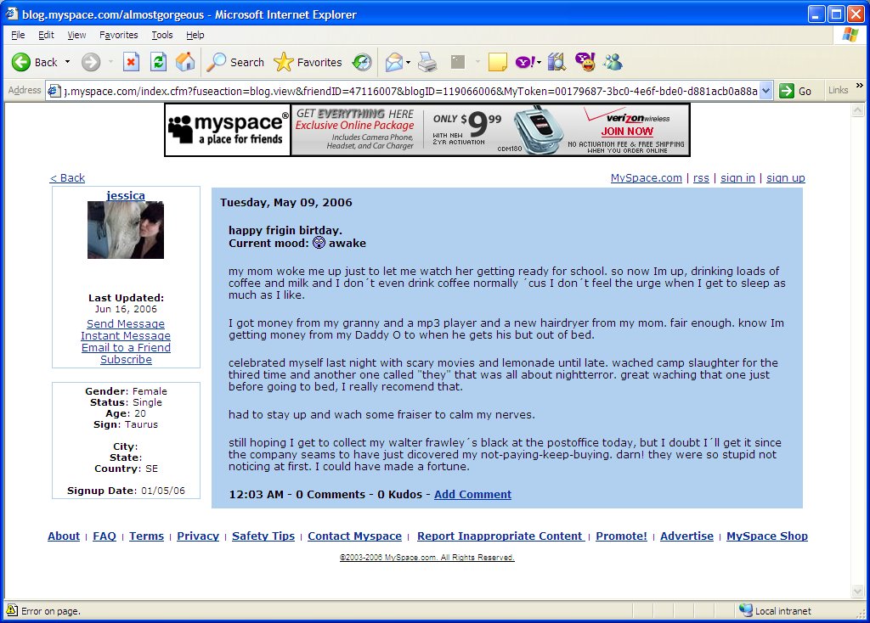The height and width of the screenshot is (623, 870).
Task: Print the page with the printer icon
Action: click(428, 62)
